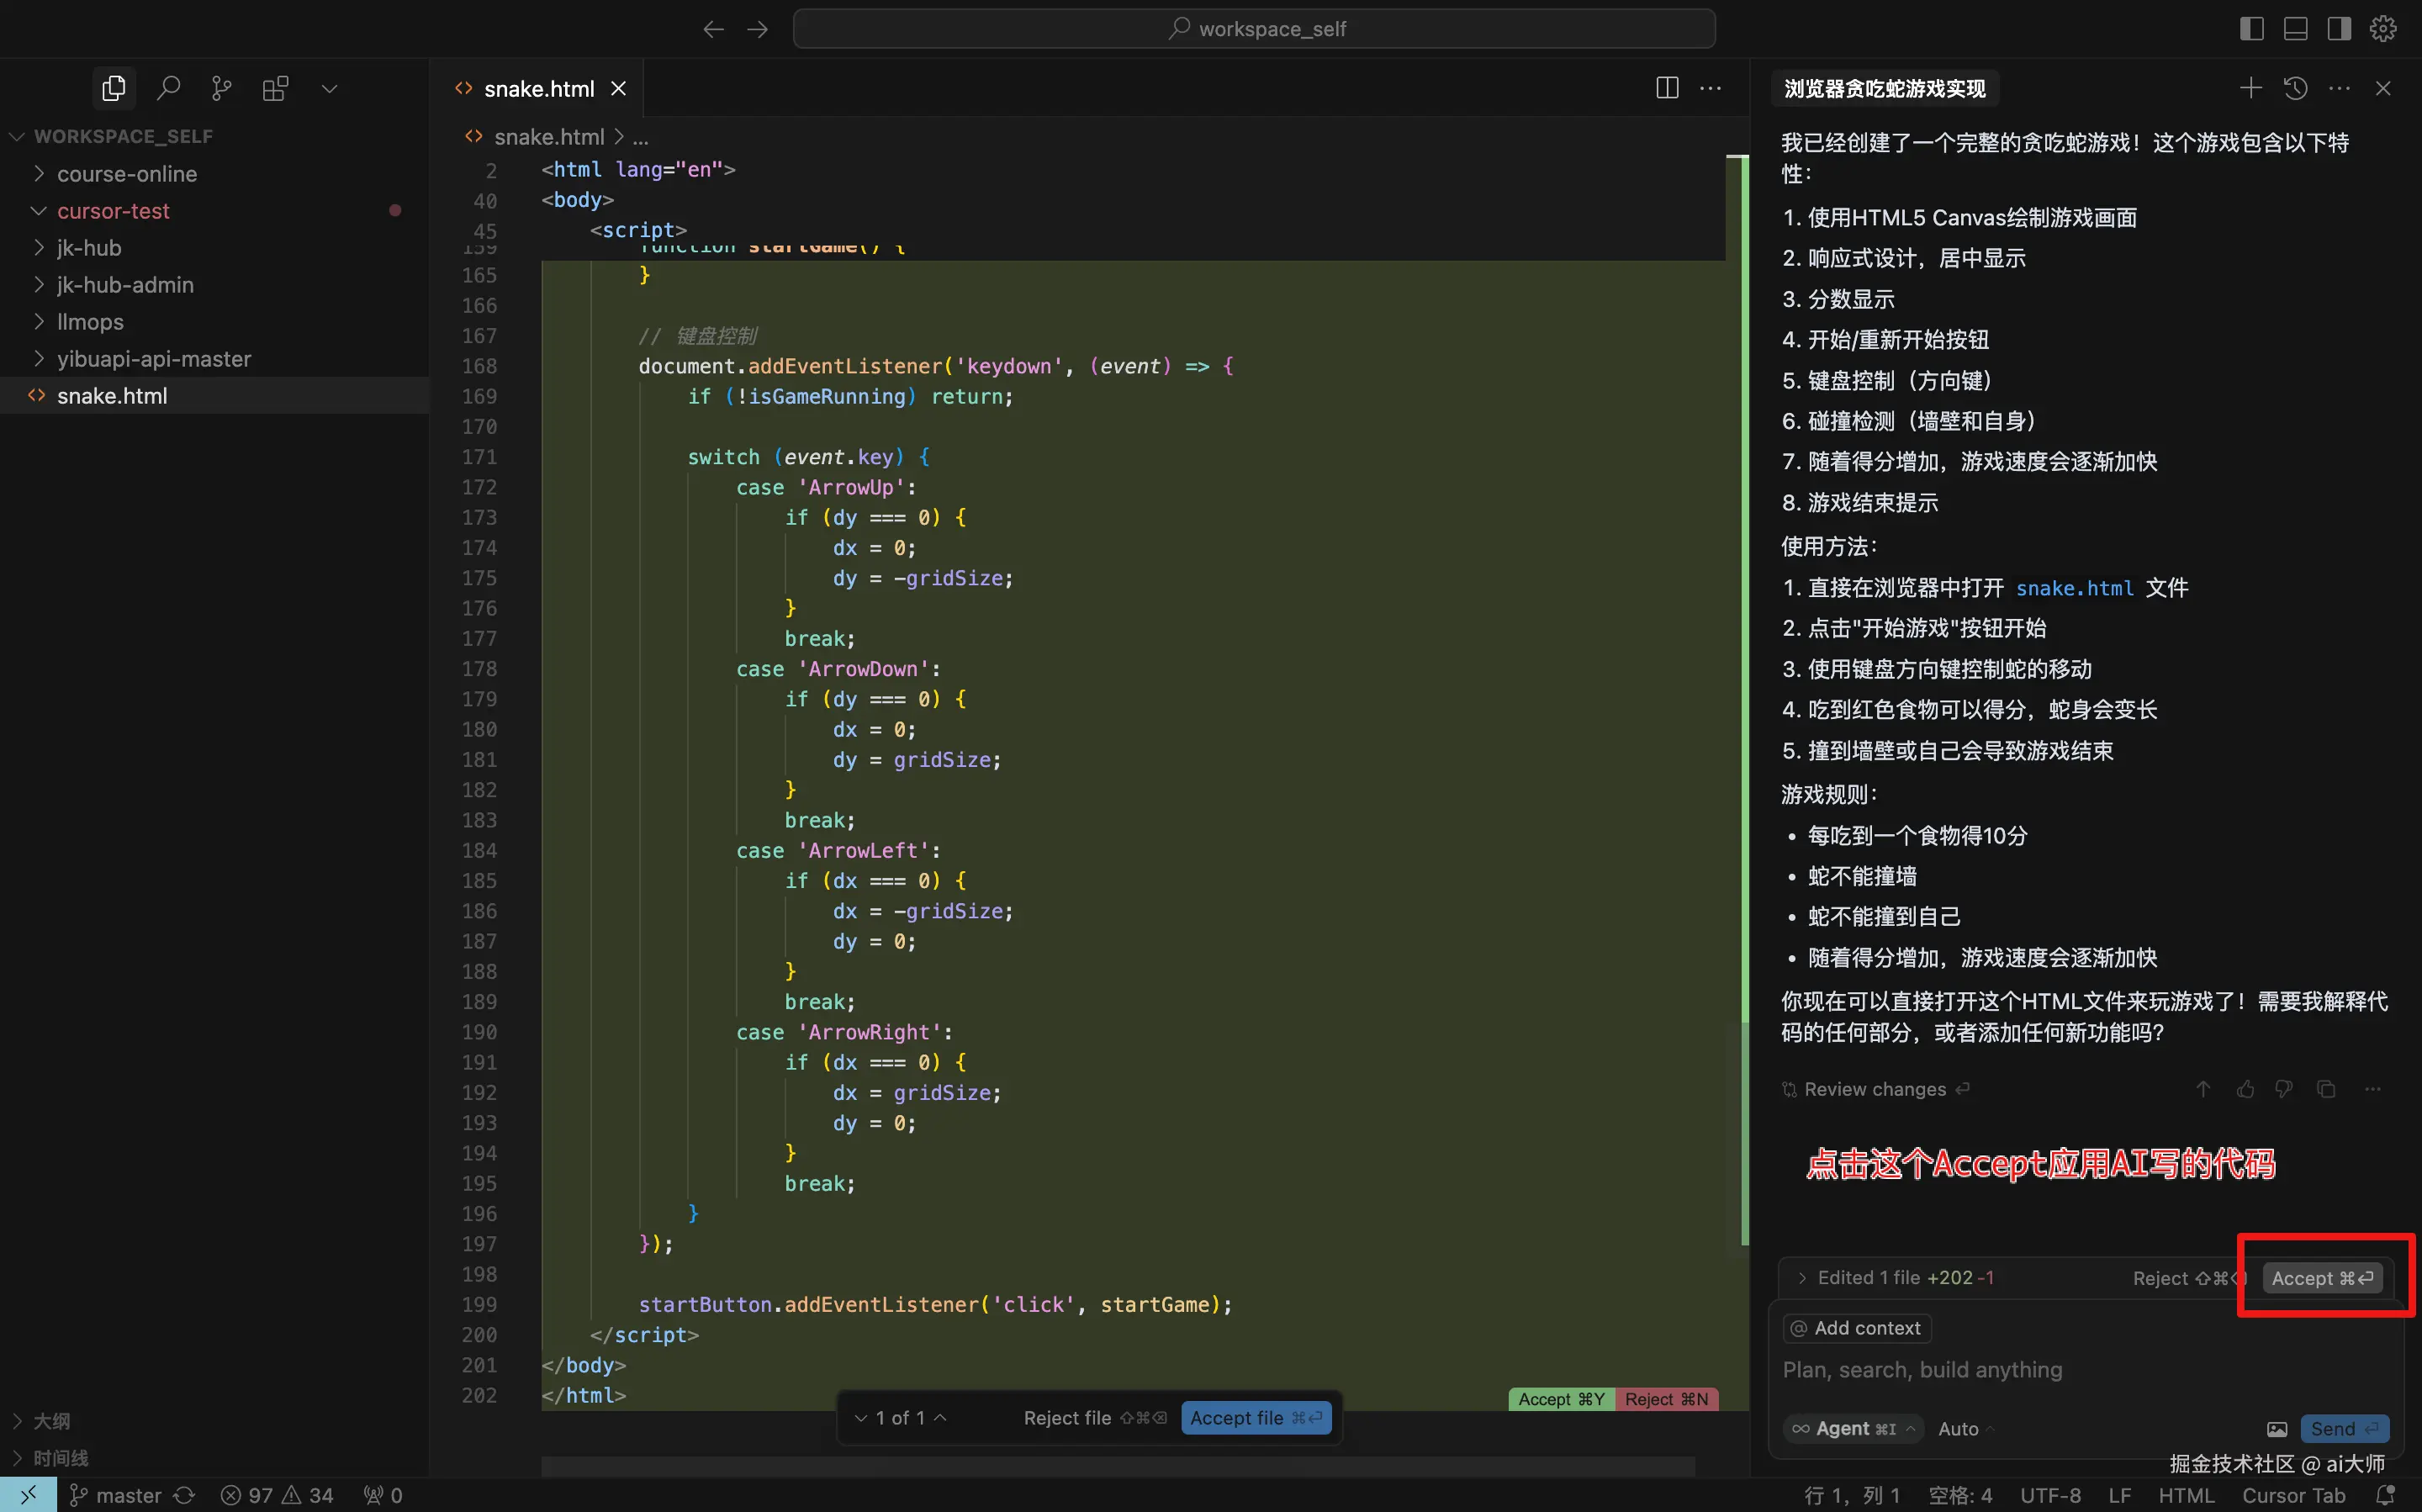Viewport: 2422px width, 1512px height.
Task: Toggle the bottom panel layout
Action: (2295, 29)
